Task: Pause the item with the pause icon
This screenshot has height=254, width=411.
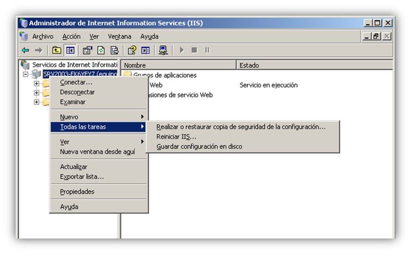Action: click(208, 50)
